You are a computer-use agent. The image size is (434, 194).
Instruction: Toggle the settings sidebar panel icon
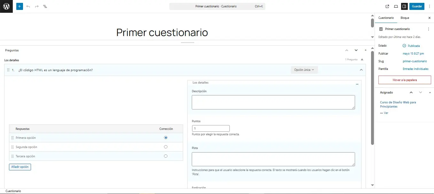[404, 6]
